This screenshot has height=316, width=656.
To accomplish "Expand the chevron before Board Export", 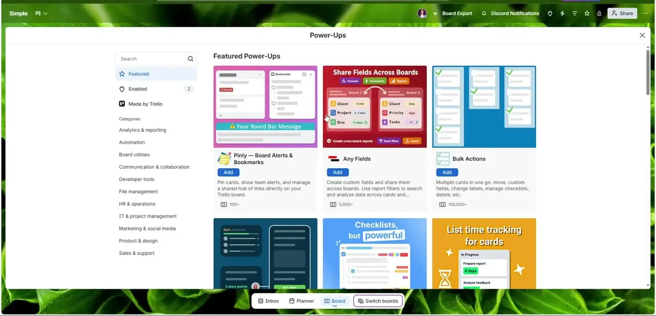I will 435,13.
